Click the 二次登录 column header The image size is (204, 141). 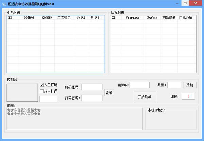(64, 18)
